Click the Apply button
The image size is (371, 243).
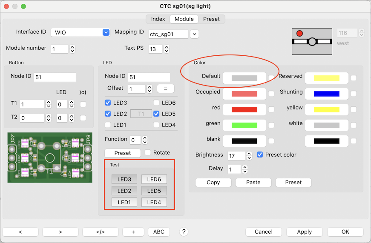click(304, 232)
